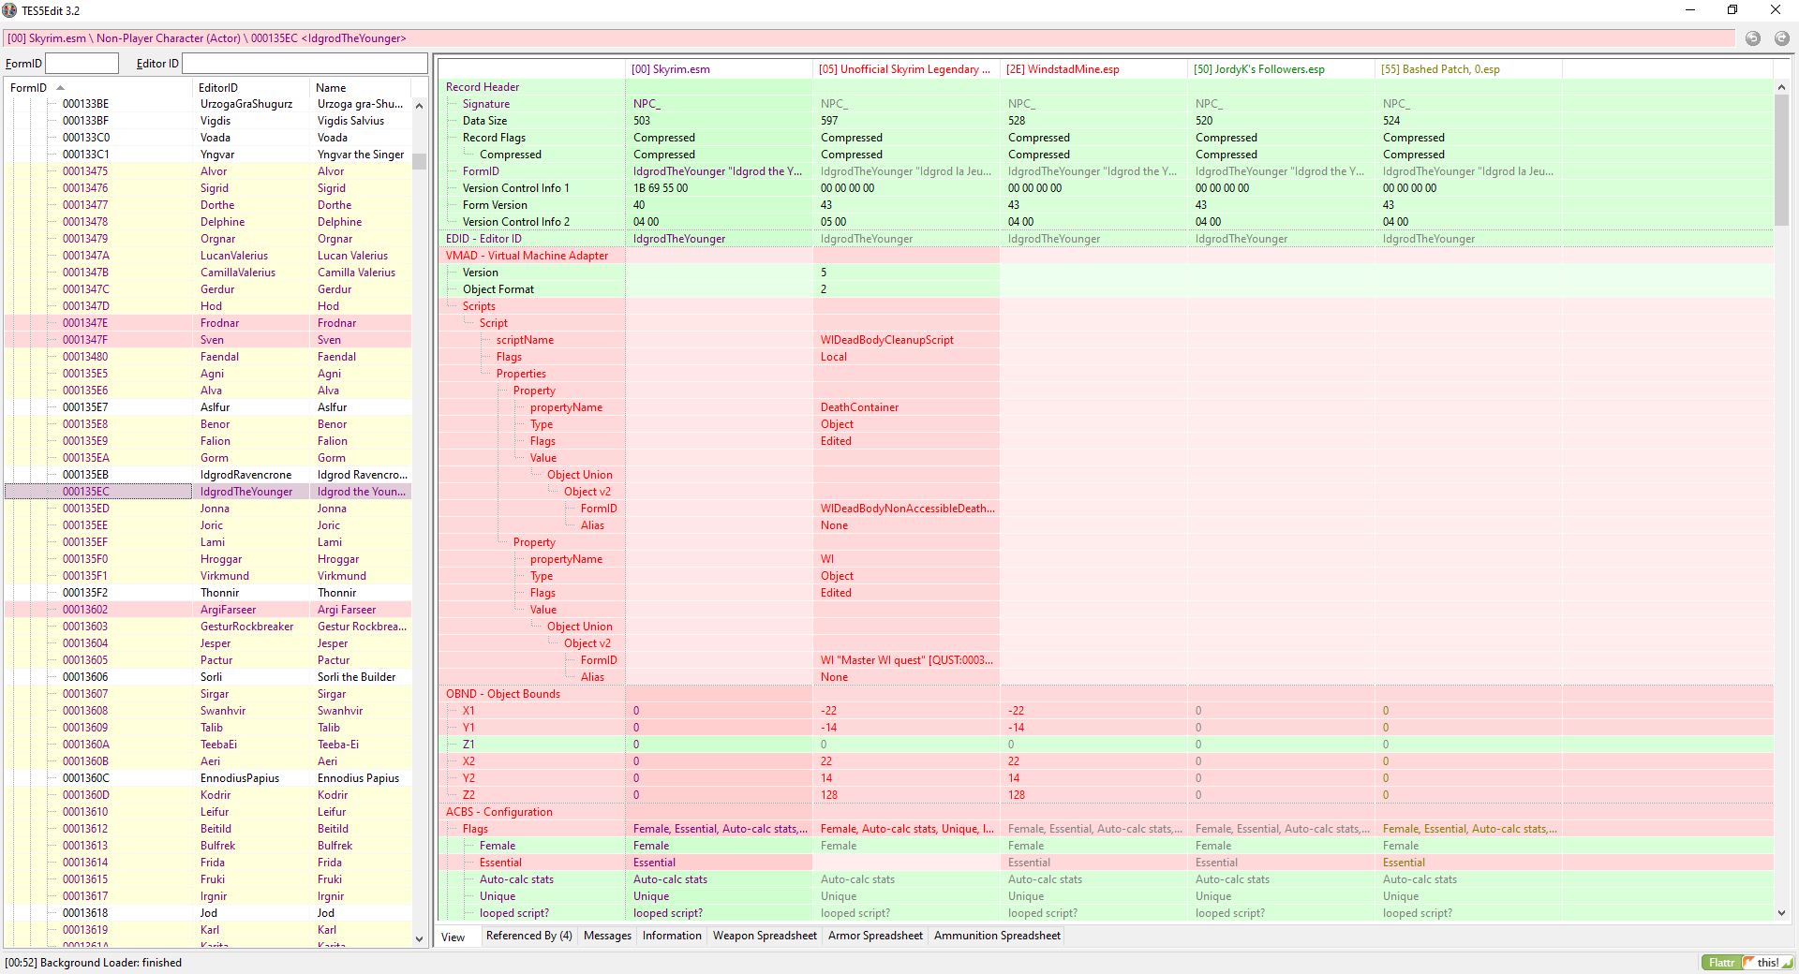Sort by the Name column header
This screenshot has width=1799, height=974.
361,88
